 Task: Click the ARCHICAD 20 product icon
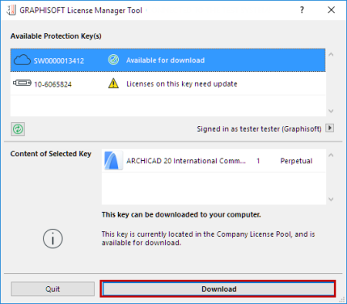(x=113, y=161)
